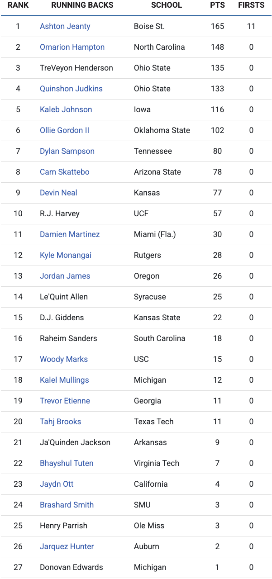Click Omarion Hampton's name link
Viewport: 272px width, 579px height.
click(72, 47)
